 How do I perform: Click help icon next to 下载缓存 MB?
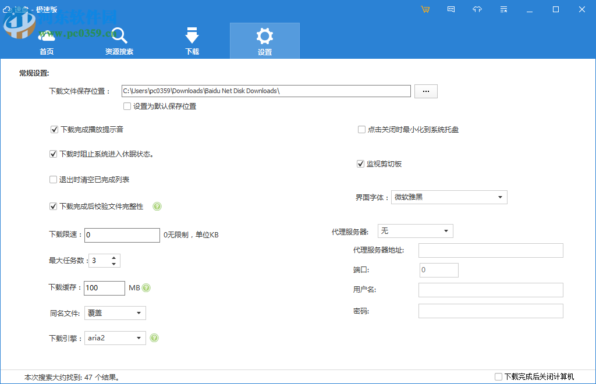(x=147, y=288)
